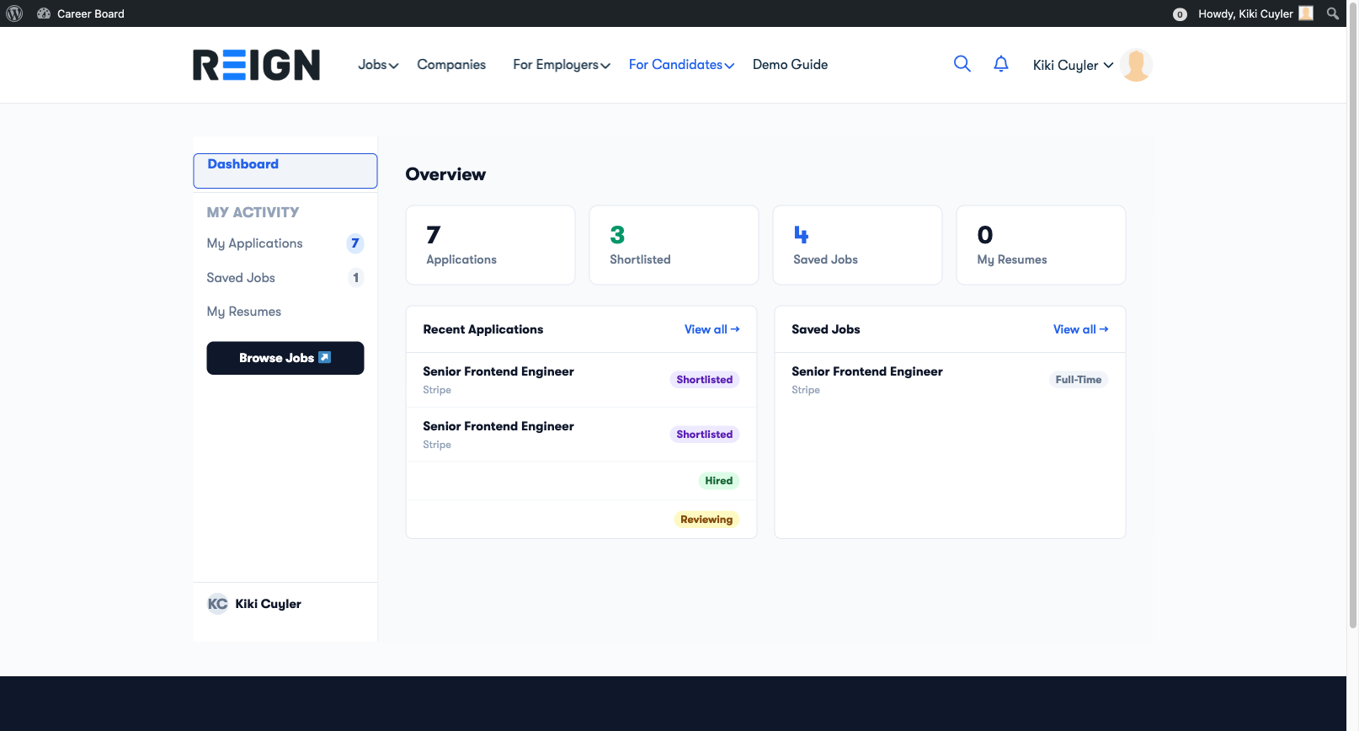Click Howdy, Kiki Cuyler admin link

[x=1245, y=13]
